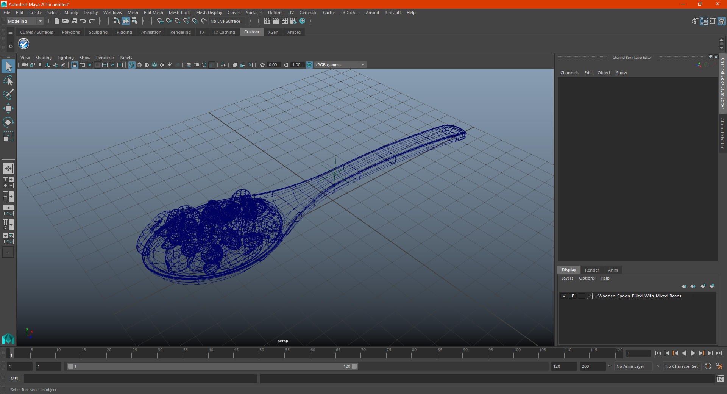Open the No Live Surface field
This screenshot has height=394, width=727.
[x=226, y=21]
